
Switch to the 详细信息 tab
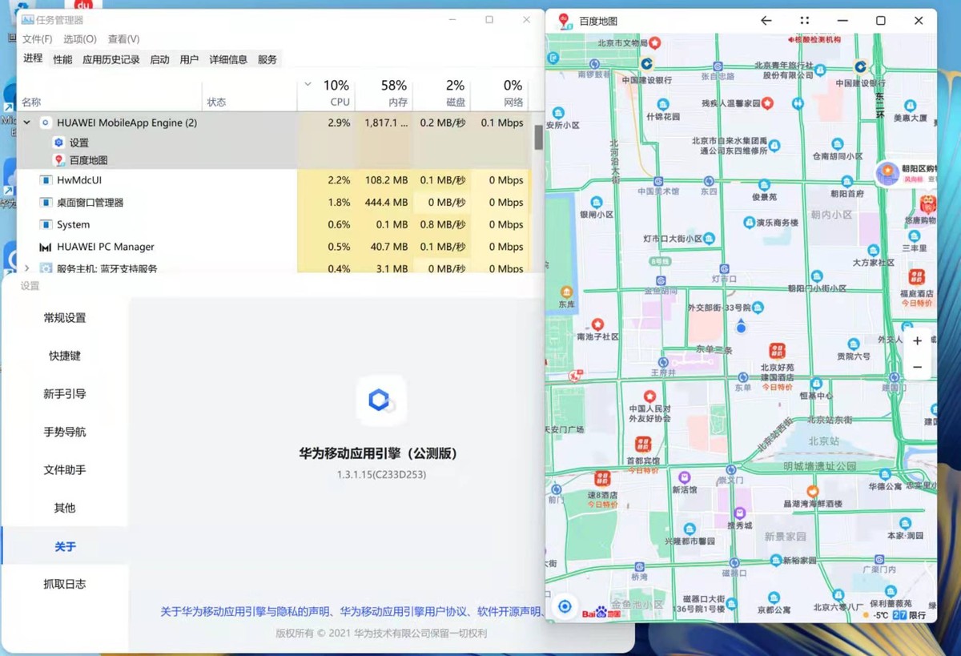[228, 59]
